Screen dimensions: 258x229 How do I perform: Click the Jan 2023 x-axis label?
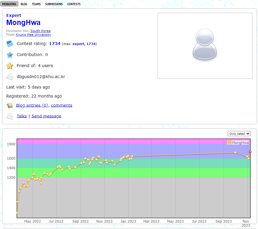pos(128,221)
